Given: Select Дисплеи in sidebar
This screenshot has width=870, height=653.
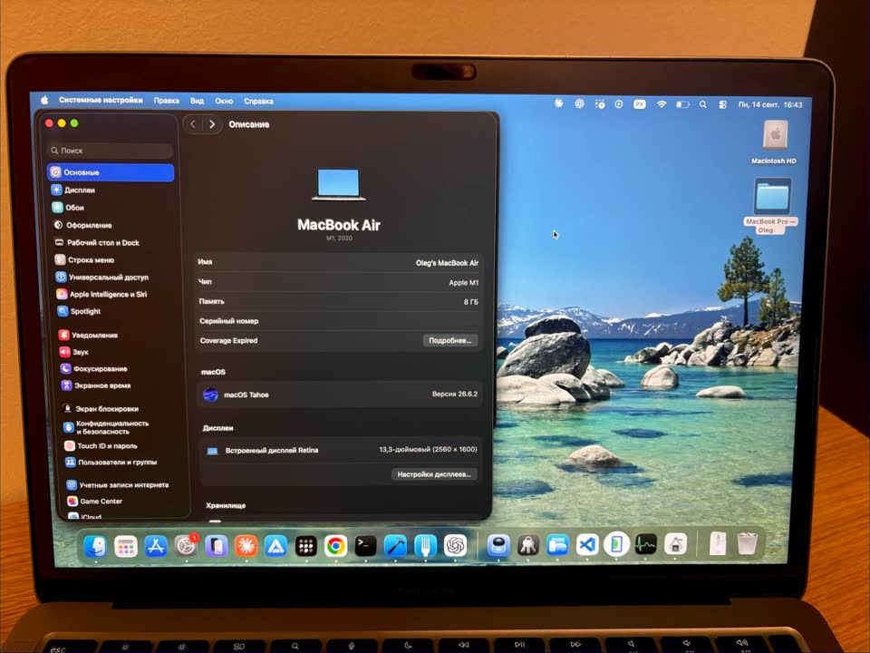Looking at the screenshot, I should [x=111, y=190].
